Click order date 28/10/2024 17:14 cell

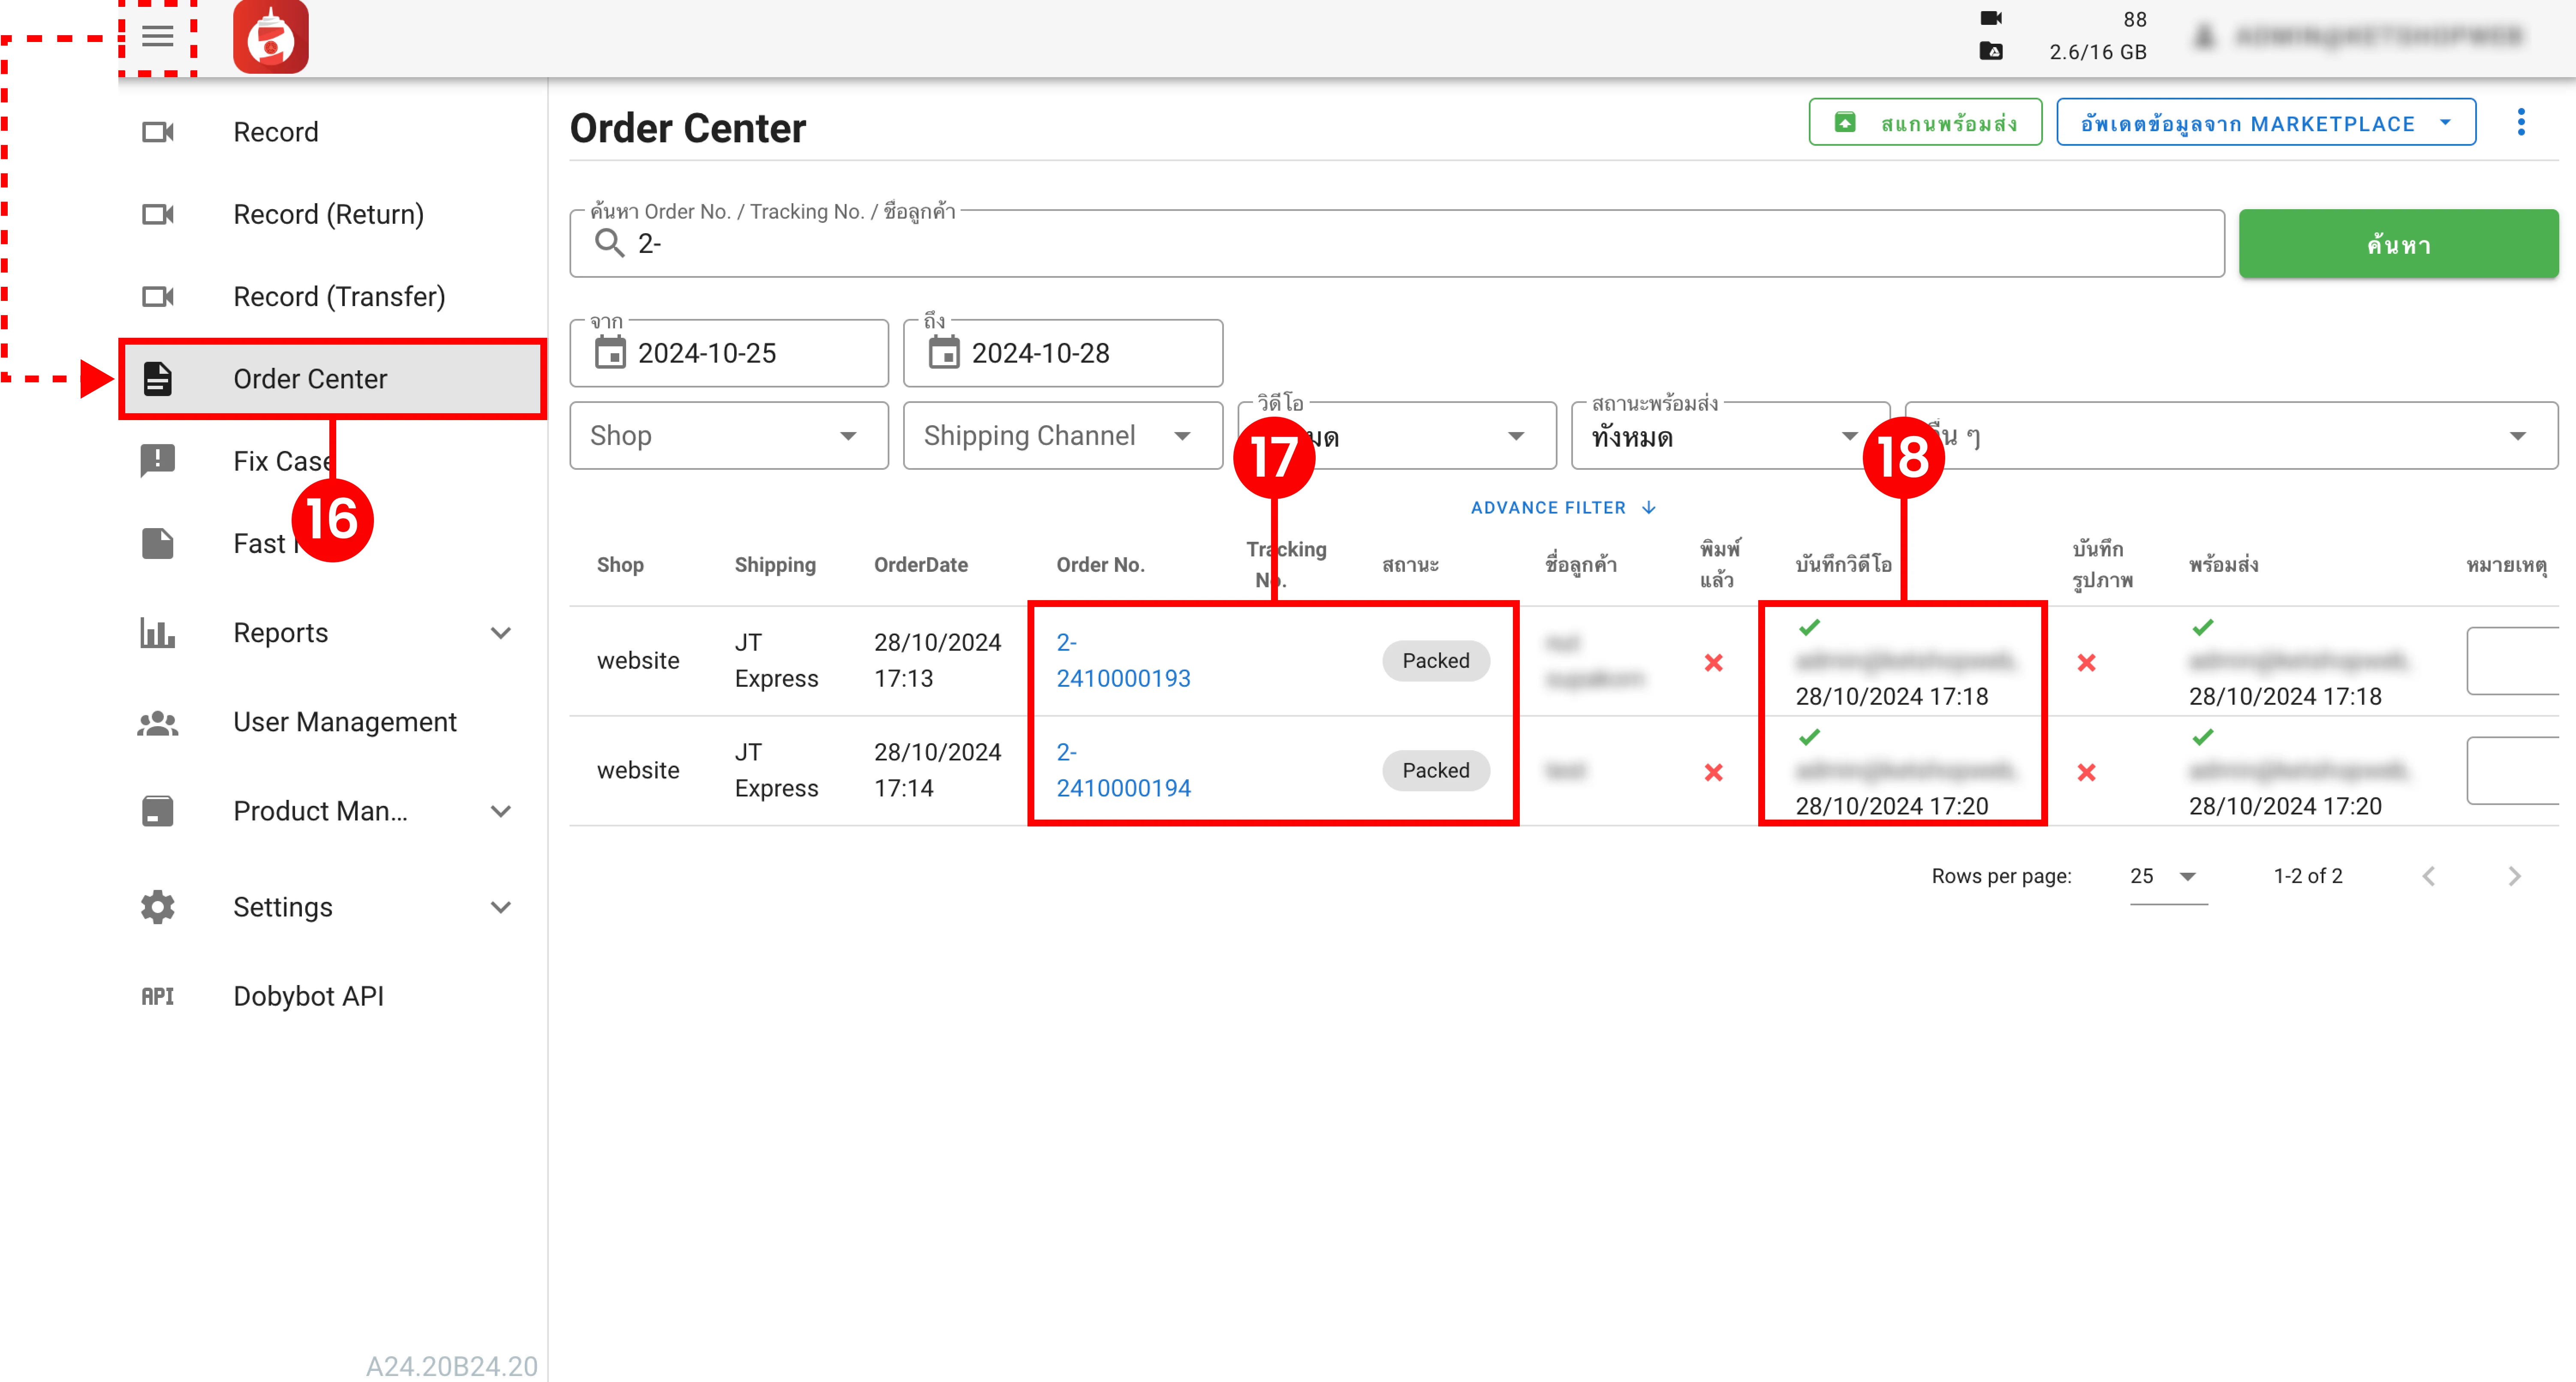point(937,770)
